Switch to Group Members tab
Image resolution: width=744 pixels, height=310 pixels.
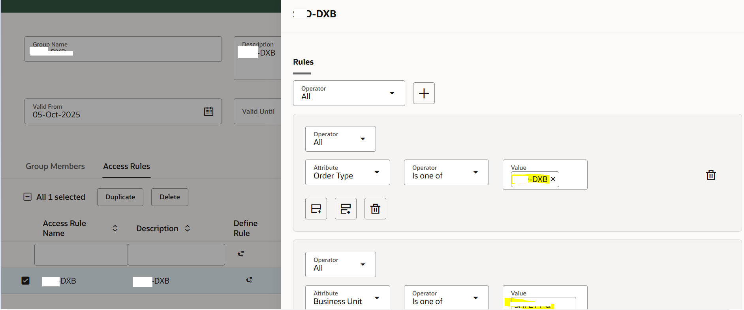pos(55,166)
